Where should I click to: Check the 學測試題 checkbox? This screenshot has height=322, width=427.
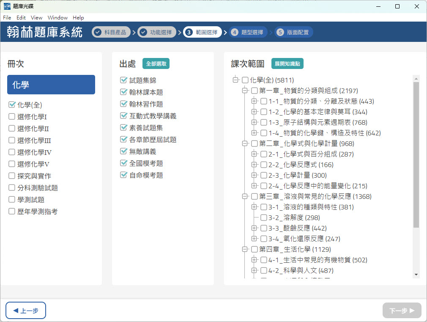pos(12,200)
